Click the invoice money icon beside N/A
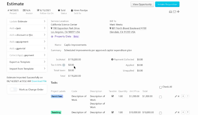This screenshot has height=115, width=198. coord(24,10)
